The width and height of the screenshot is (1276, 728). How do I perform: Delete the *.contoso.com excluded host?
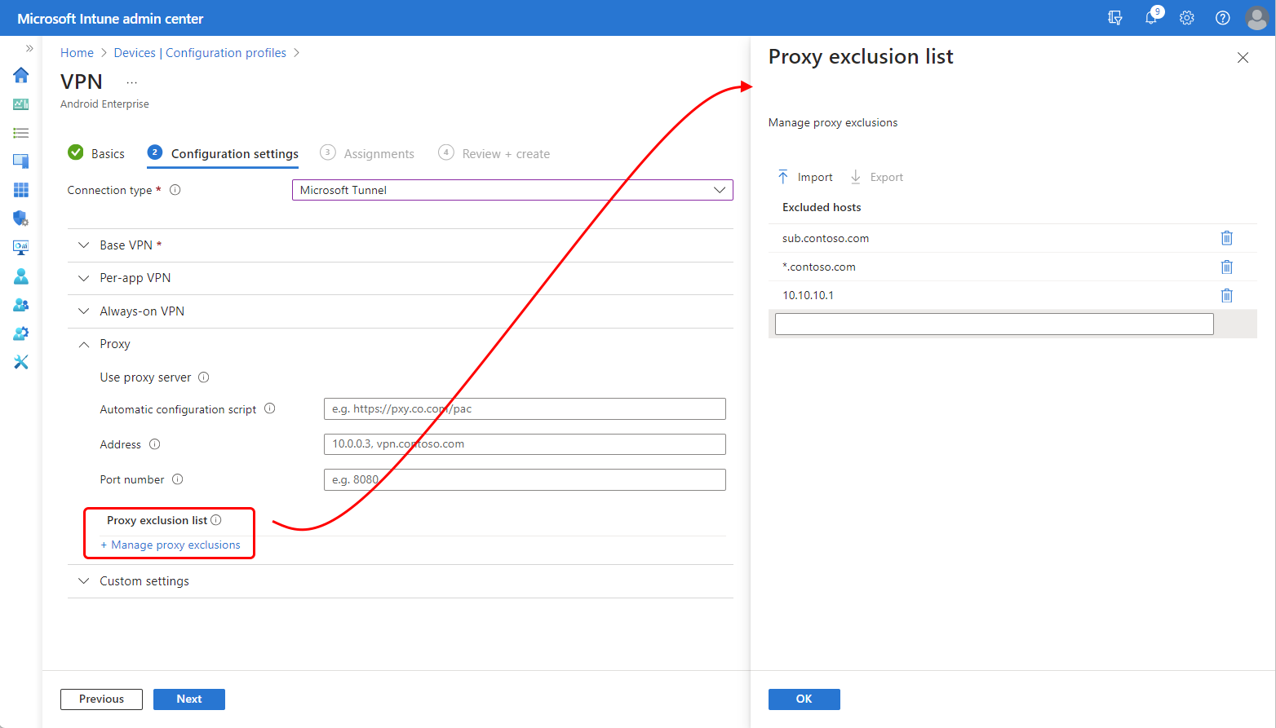click(x=1226, y=267)
